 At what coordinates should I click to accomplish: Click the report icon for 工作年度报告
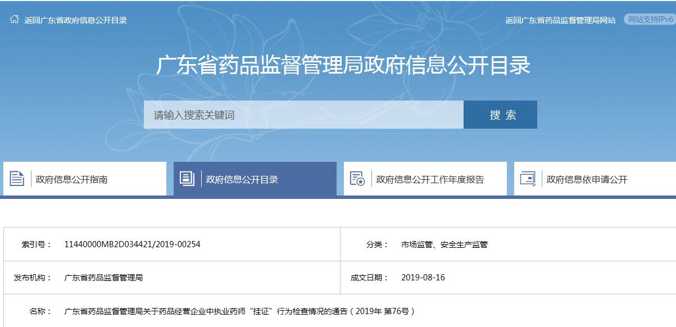357,179
